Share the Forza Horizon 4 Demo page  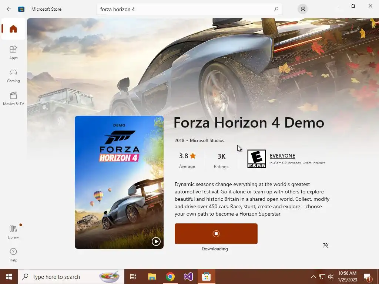point(325,246)
